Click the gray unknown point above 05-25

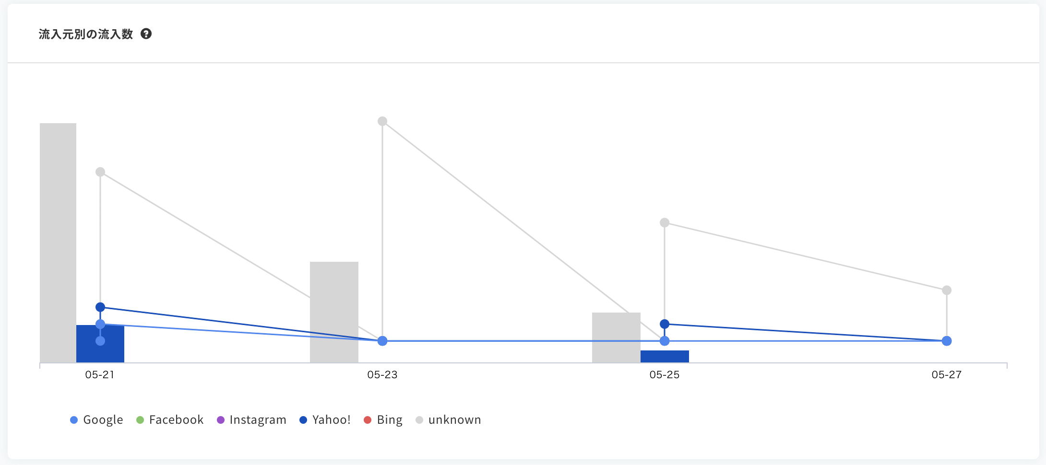click(x=665, y=222)
